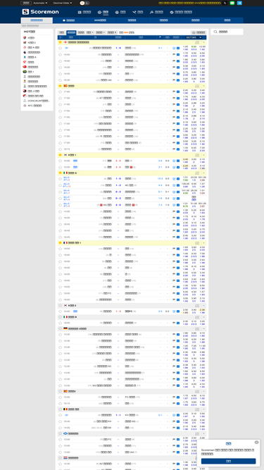Viewport: 264px width, 470px height.
Task: Click the 126.00 odds value in AC row
Action: [x=186, y=184]
